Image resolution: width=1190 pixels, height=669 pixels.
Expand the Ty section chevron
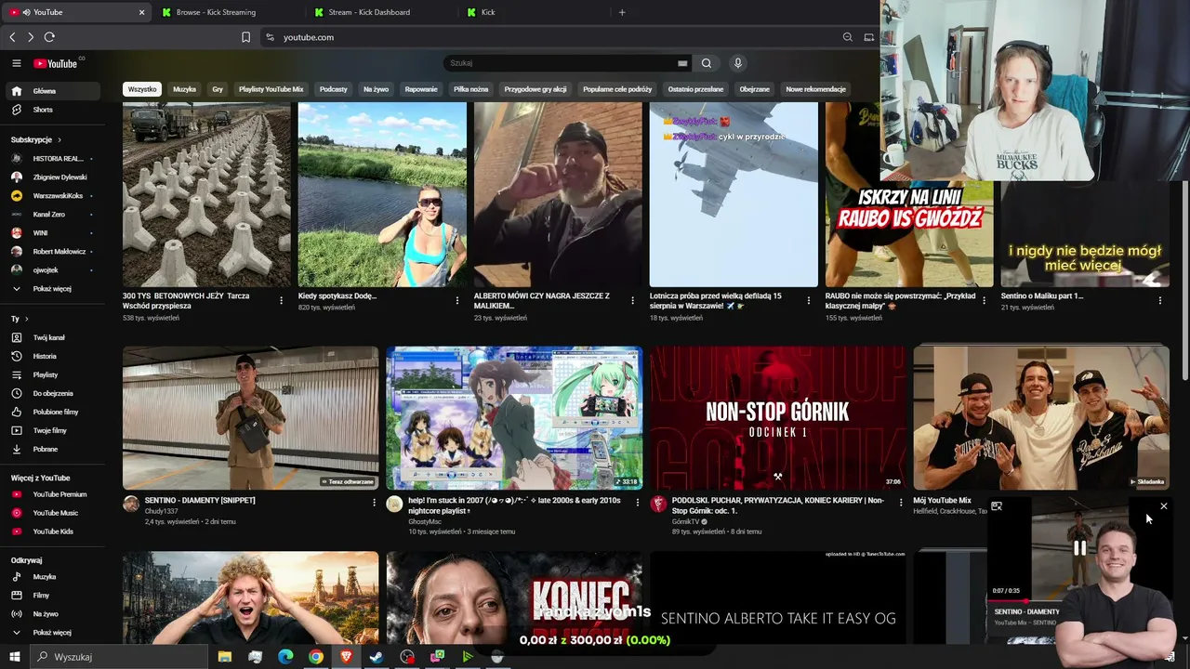(x=26, y=319)
